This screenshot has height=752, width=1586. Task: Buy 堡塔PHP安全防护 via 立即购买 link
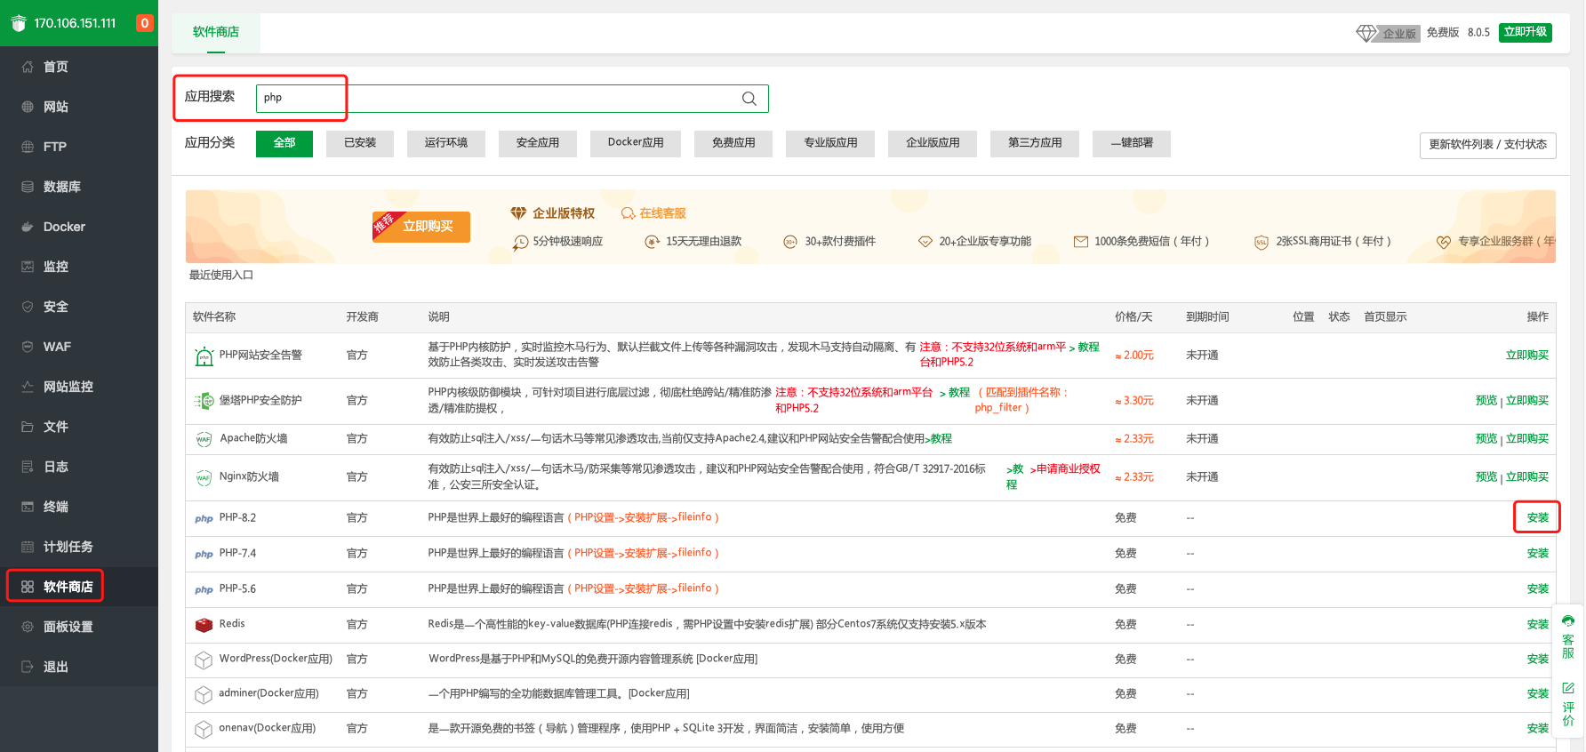pyautogui.click(x=1527, y=401)
